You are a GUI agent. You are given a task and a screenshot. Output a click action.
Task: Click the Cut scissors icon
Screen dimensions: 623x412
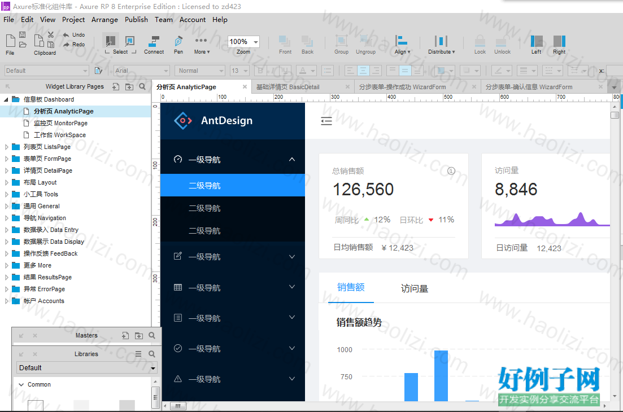point(51,35)
